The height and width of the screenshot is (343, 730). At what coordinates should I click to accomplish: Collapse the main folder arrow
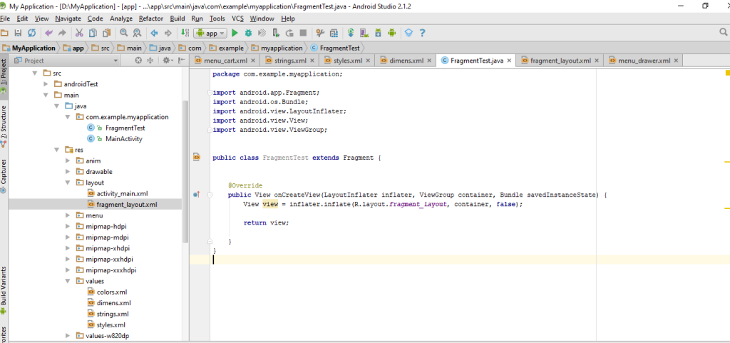pos(46,95)
